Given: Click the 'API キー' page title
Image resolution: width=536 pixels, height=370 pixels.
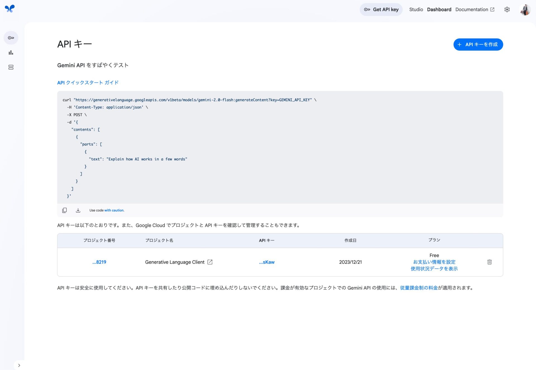Looking at the screenshot, I should 75,44.
